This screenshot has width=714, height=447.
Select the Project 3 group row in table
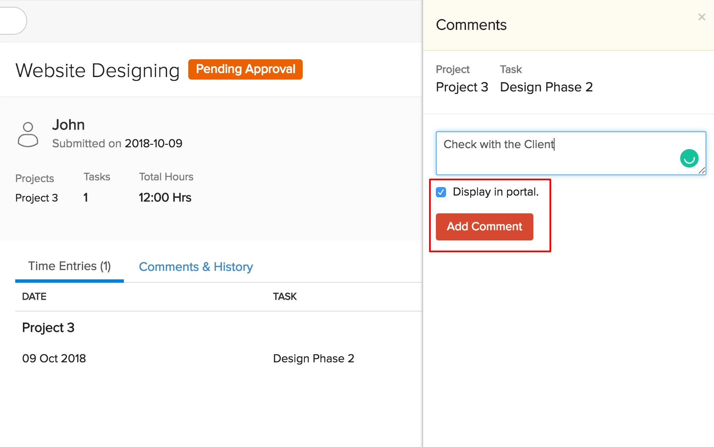point(48,328)
